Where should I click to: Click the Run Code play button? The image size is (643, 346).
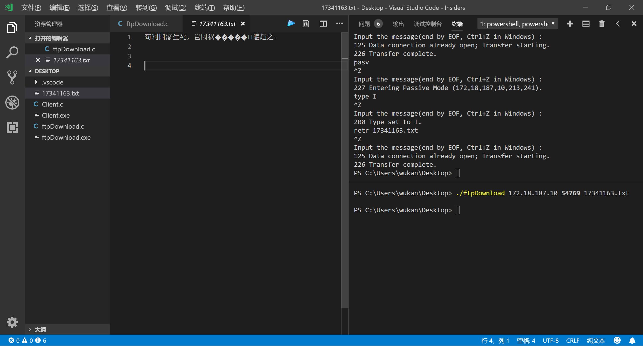coord(291,24)
